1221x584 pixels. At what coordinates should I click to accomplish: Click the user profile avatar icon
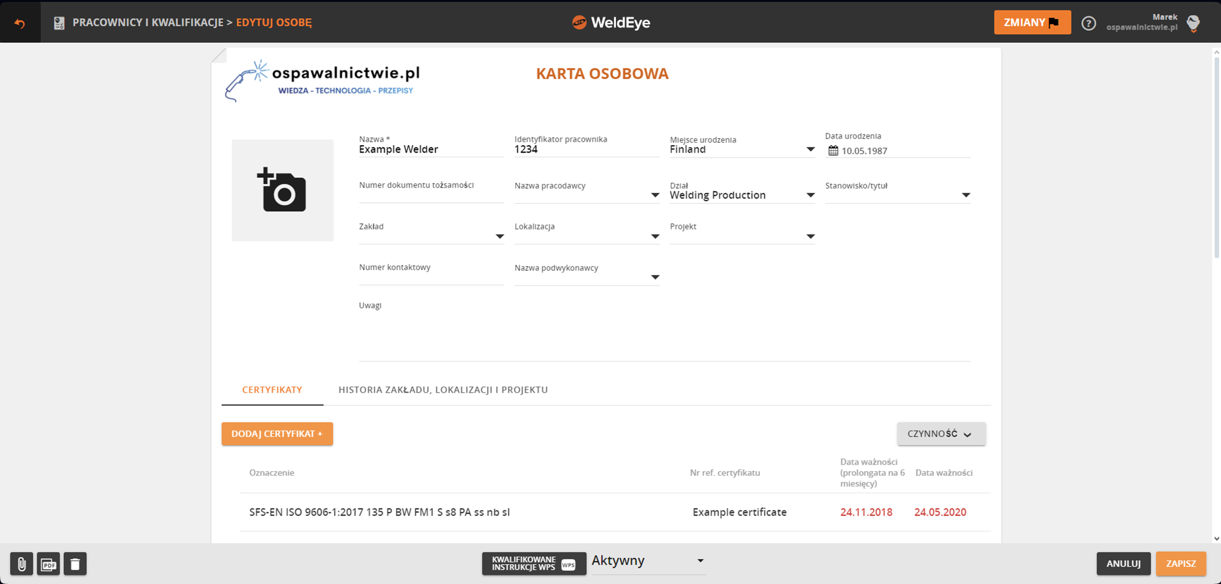(1193, 23)
